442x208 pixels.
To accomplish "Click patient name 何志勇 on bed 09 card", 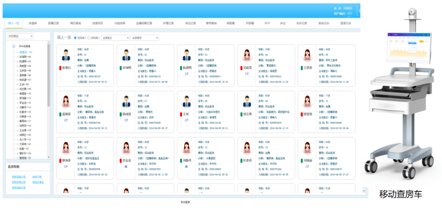I will point(248,114).
